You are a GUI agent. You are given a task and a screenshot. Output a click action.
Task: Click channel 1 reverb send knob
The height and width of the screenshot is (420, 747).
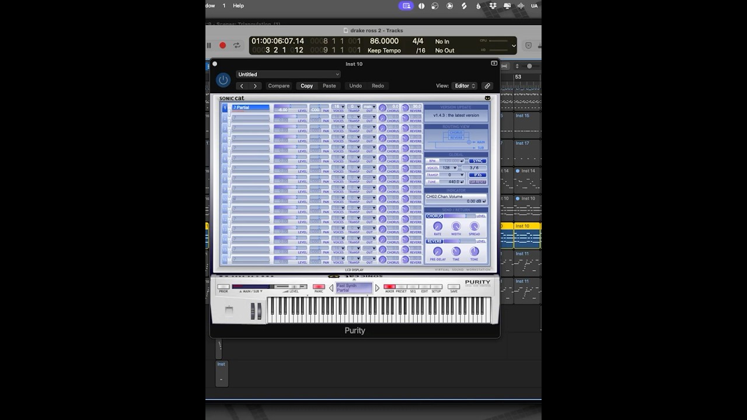pos(405,108)
